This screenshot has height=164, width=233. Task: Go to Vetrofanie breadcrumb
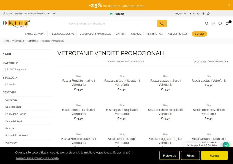click(x=33, y=41)
